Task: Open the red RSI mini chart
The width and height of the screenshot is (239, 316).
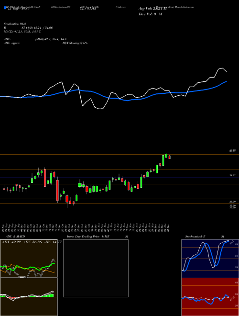Action: (210, 297)
